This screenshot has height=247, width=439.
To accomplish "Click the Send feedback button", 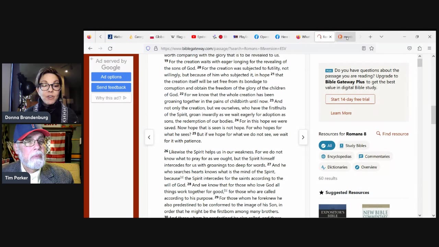I will pos(111,87).
